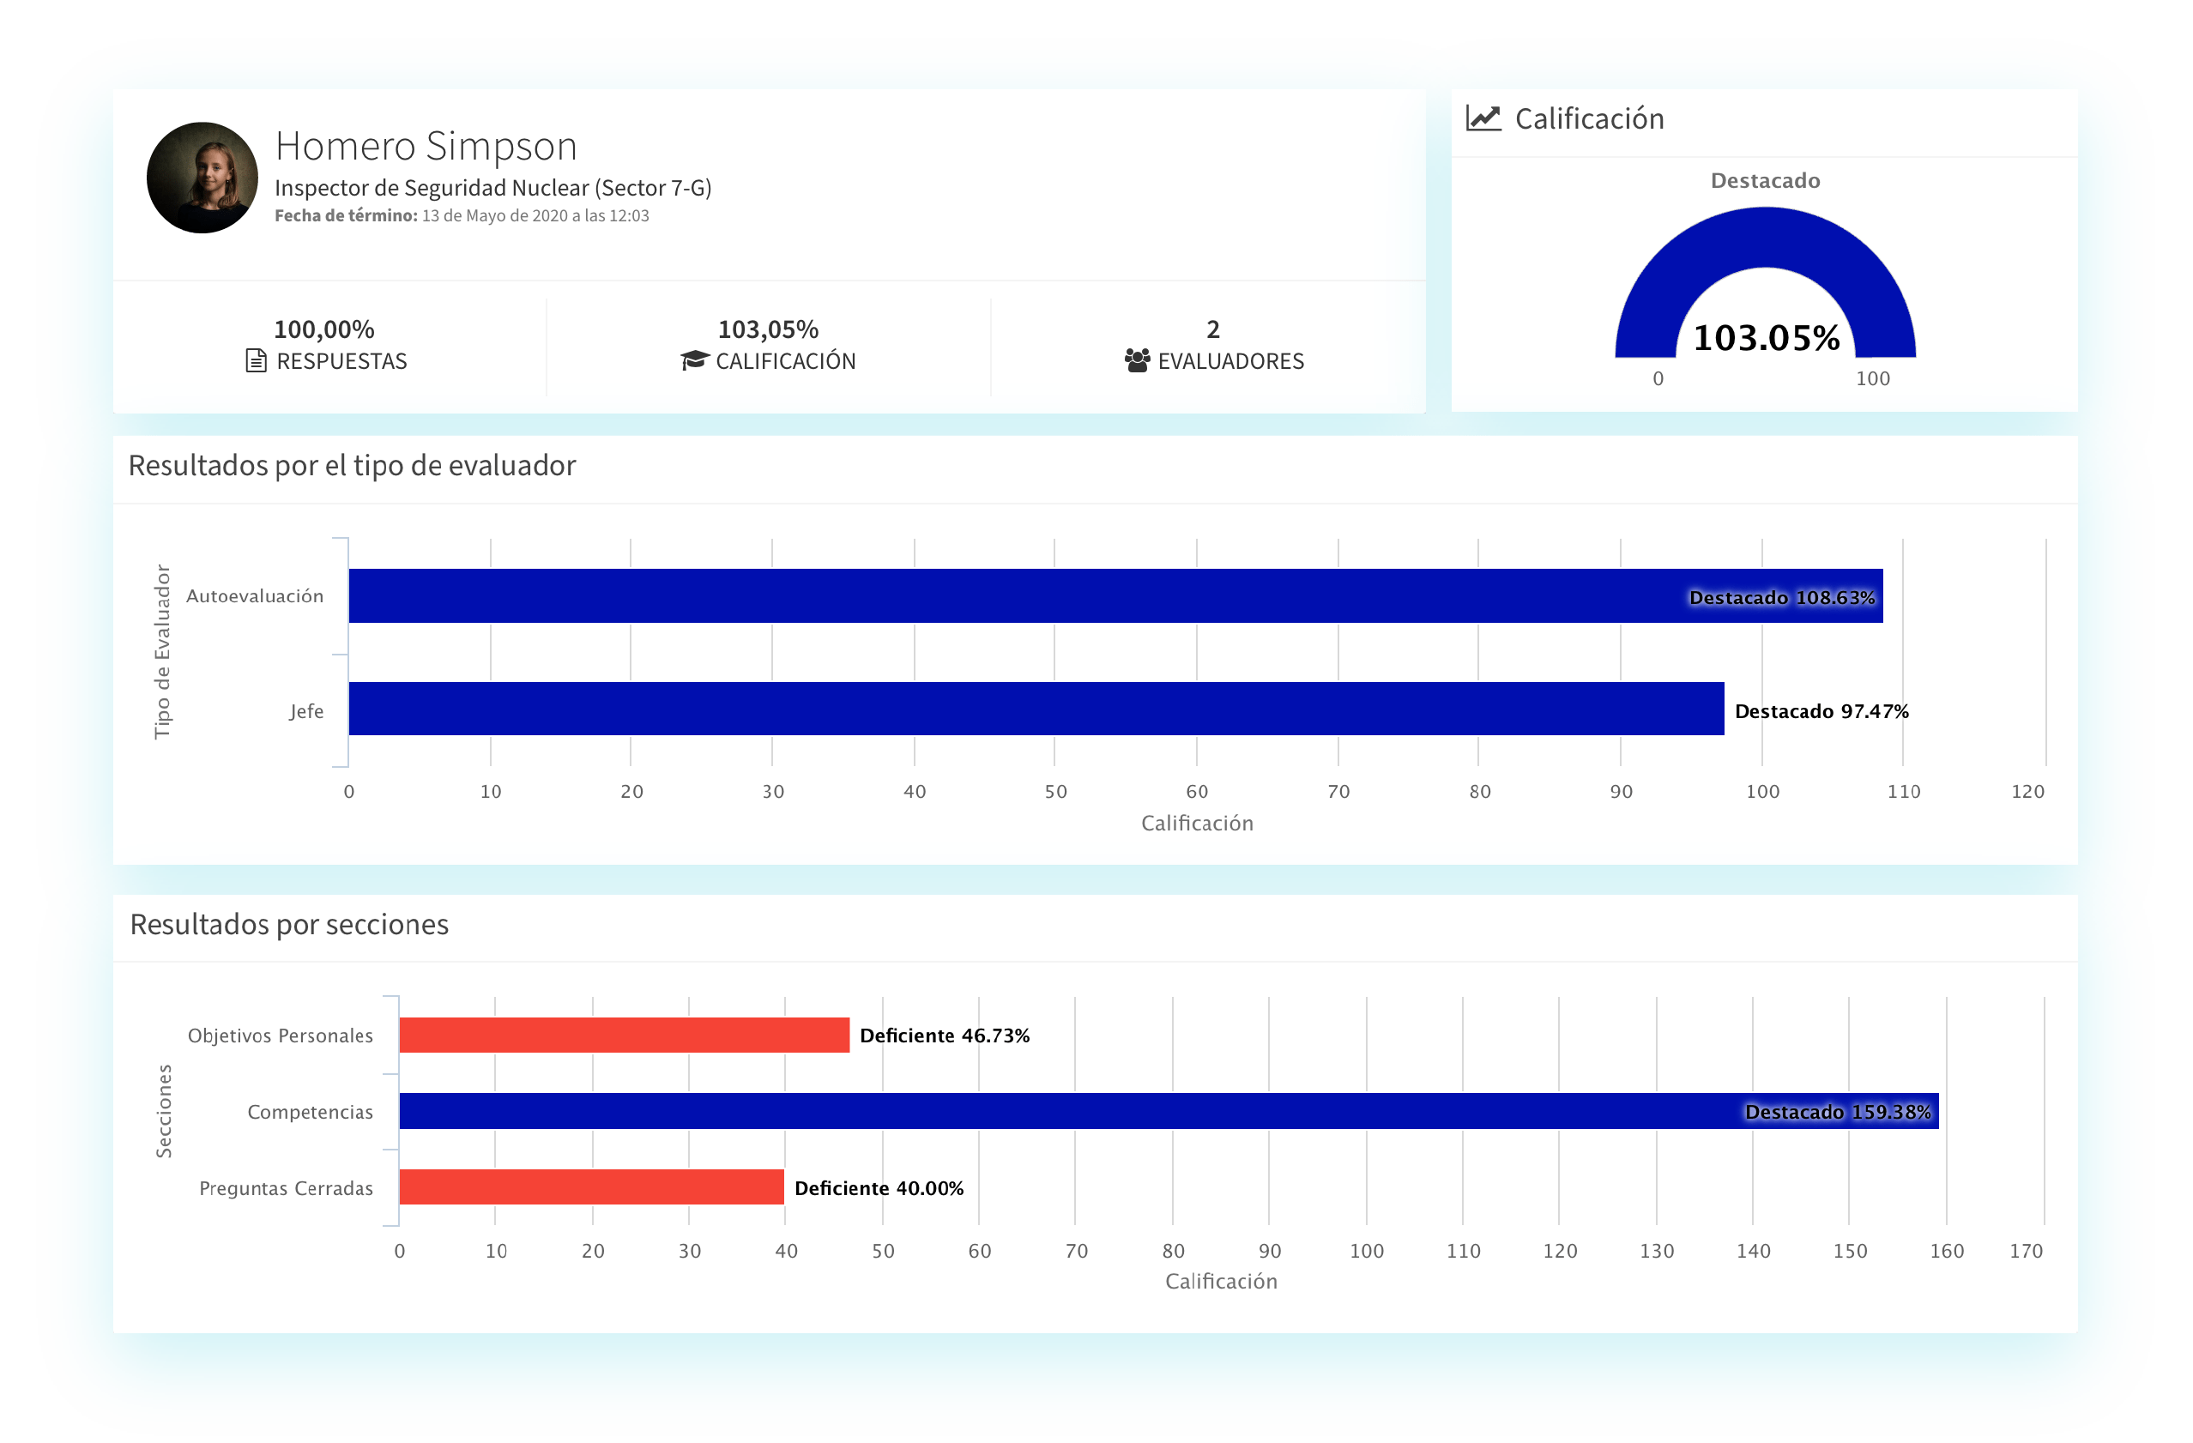Click Homero Simpson's profile photo
This screenshot has width=2193, height=1443.
coord(202,178)
